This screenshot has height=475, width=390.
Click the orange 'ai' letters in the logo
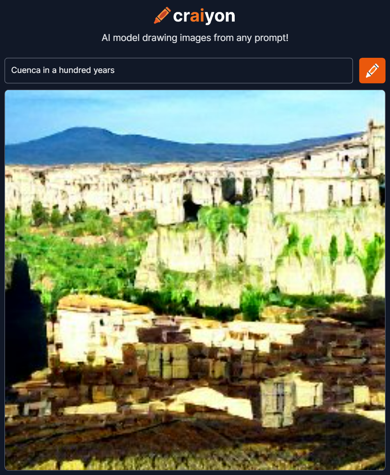pos(198,16)
